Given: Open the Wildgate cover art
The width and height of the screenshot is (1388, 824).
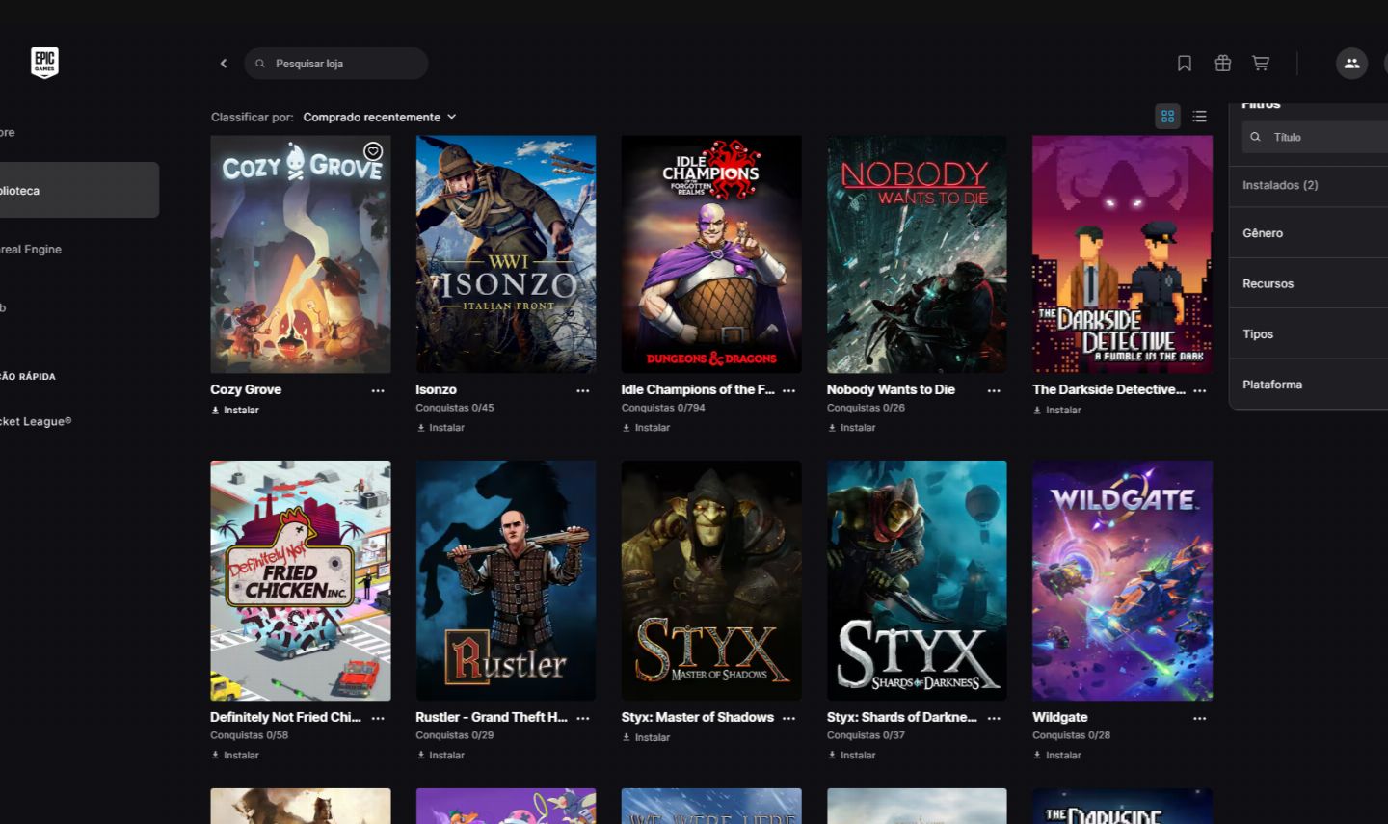Looking at the screenshot, I should click(x=1123, y=581).
